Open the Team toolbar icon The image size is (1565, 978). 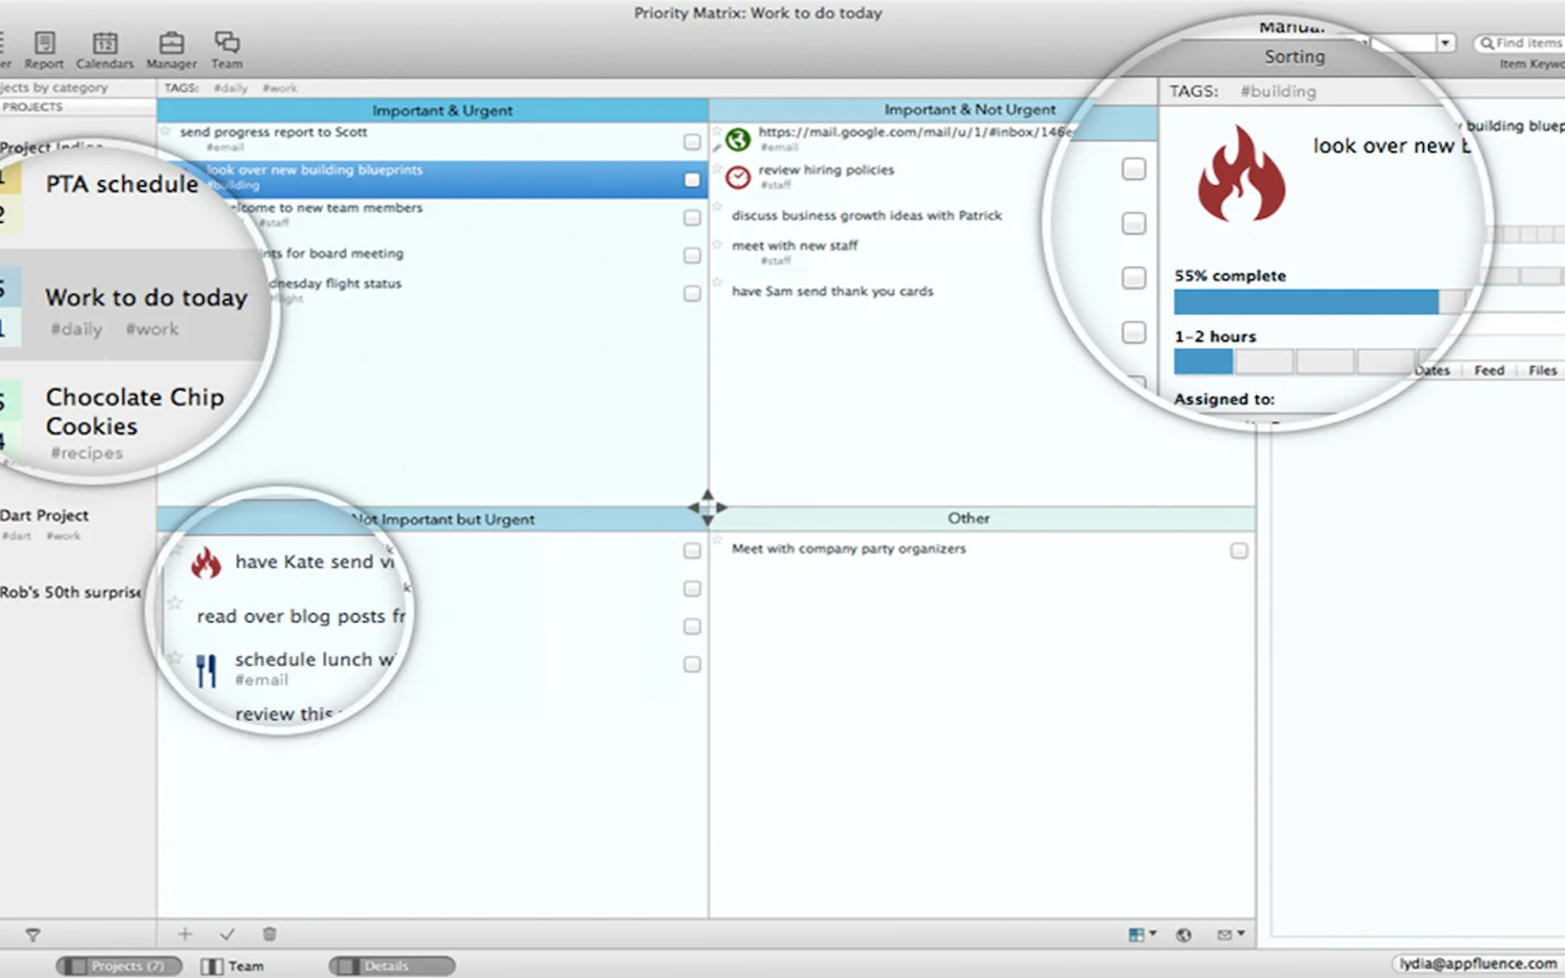point(227,49)
